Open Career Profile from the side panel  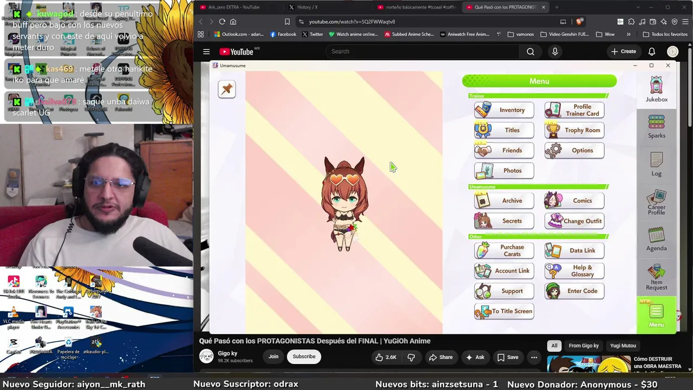(x=656, y=203)
